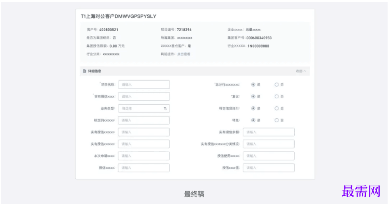Screen dimensions: 388x204
Task: Focus the 实有授信xxxxxxx分类情况 input field
Action: pyautogui.click(x=269, y=144)
